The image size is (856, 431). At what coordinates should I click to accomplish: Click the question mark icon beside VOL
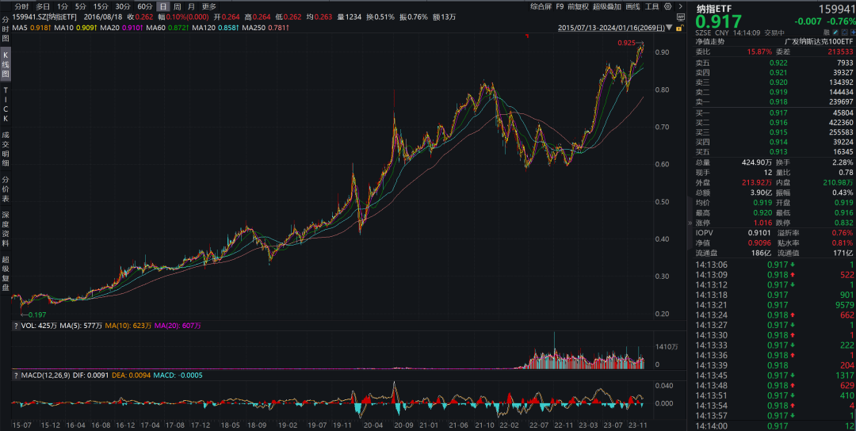tap(15, 326)
